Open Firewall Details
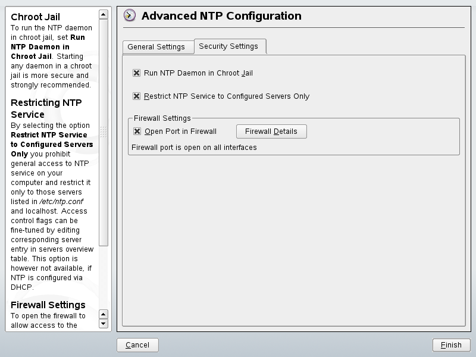The width and height of the screenshot is (476, 357). (271, 131)
